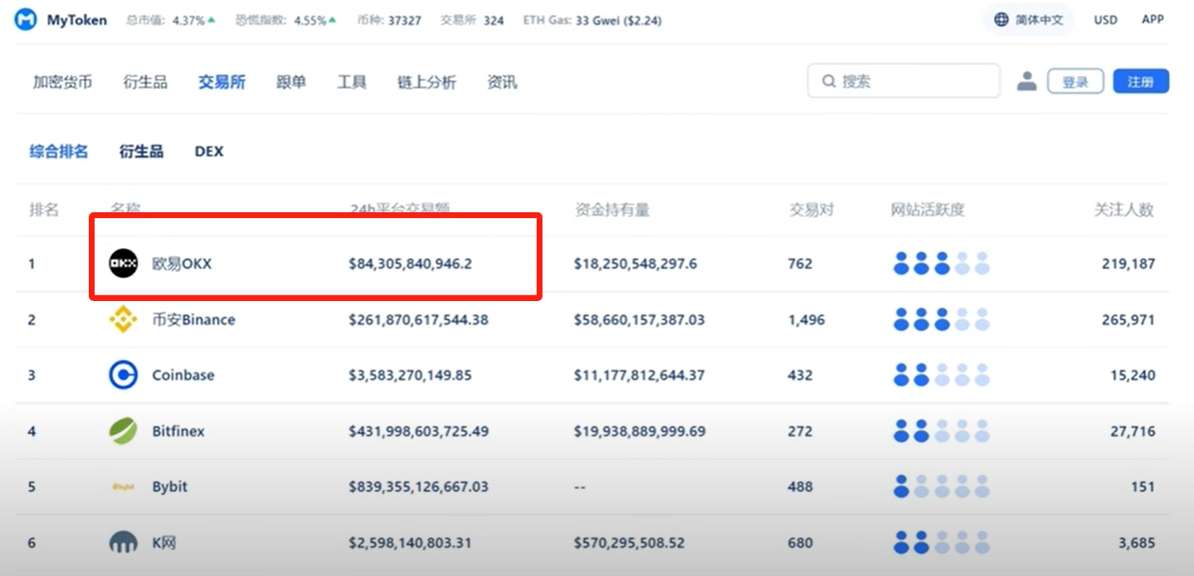The image size is (1194, 576).
Task: Switch to the DEX tab
Action: coord(208,151)
